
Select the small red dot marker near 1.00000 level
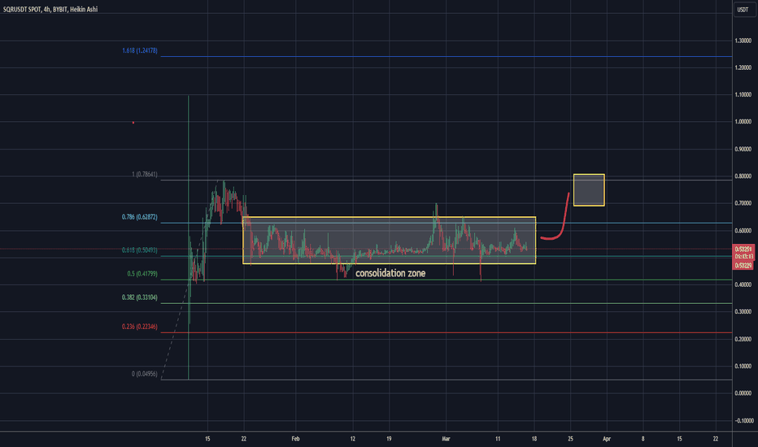click(133, 122)
